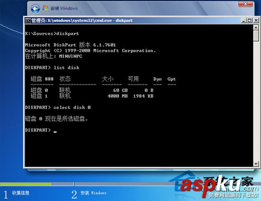Click the cmd window title bar text
This screenshot has height=201, width=261.
pos(82,20)
